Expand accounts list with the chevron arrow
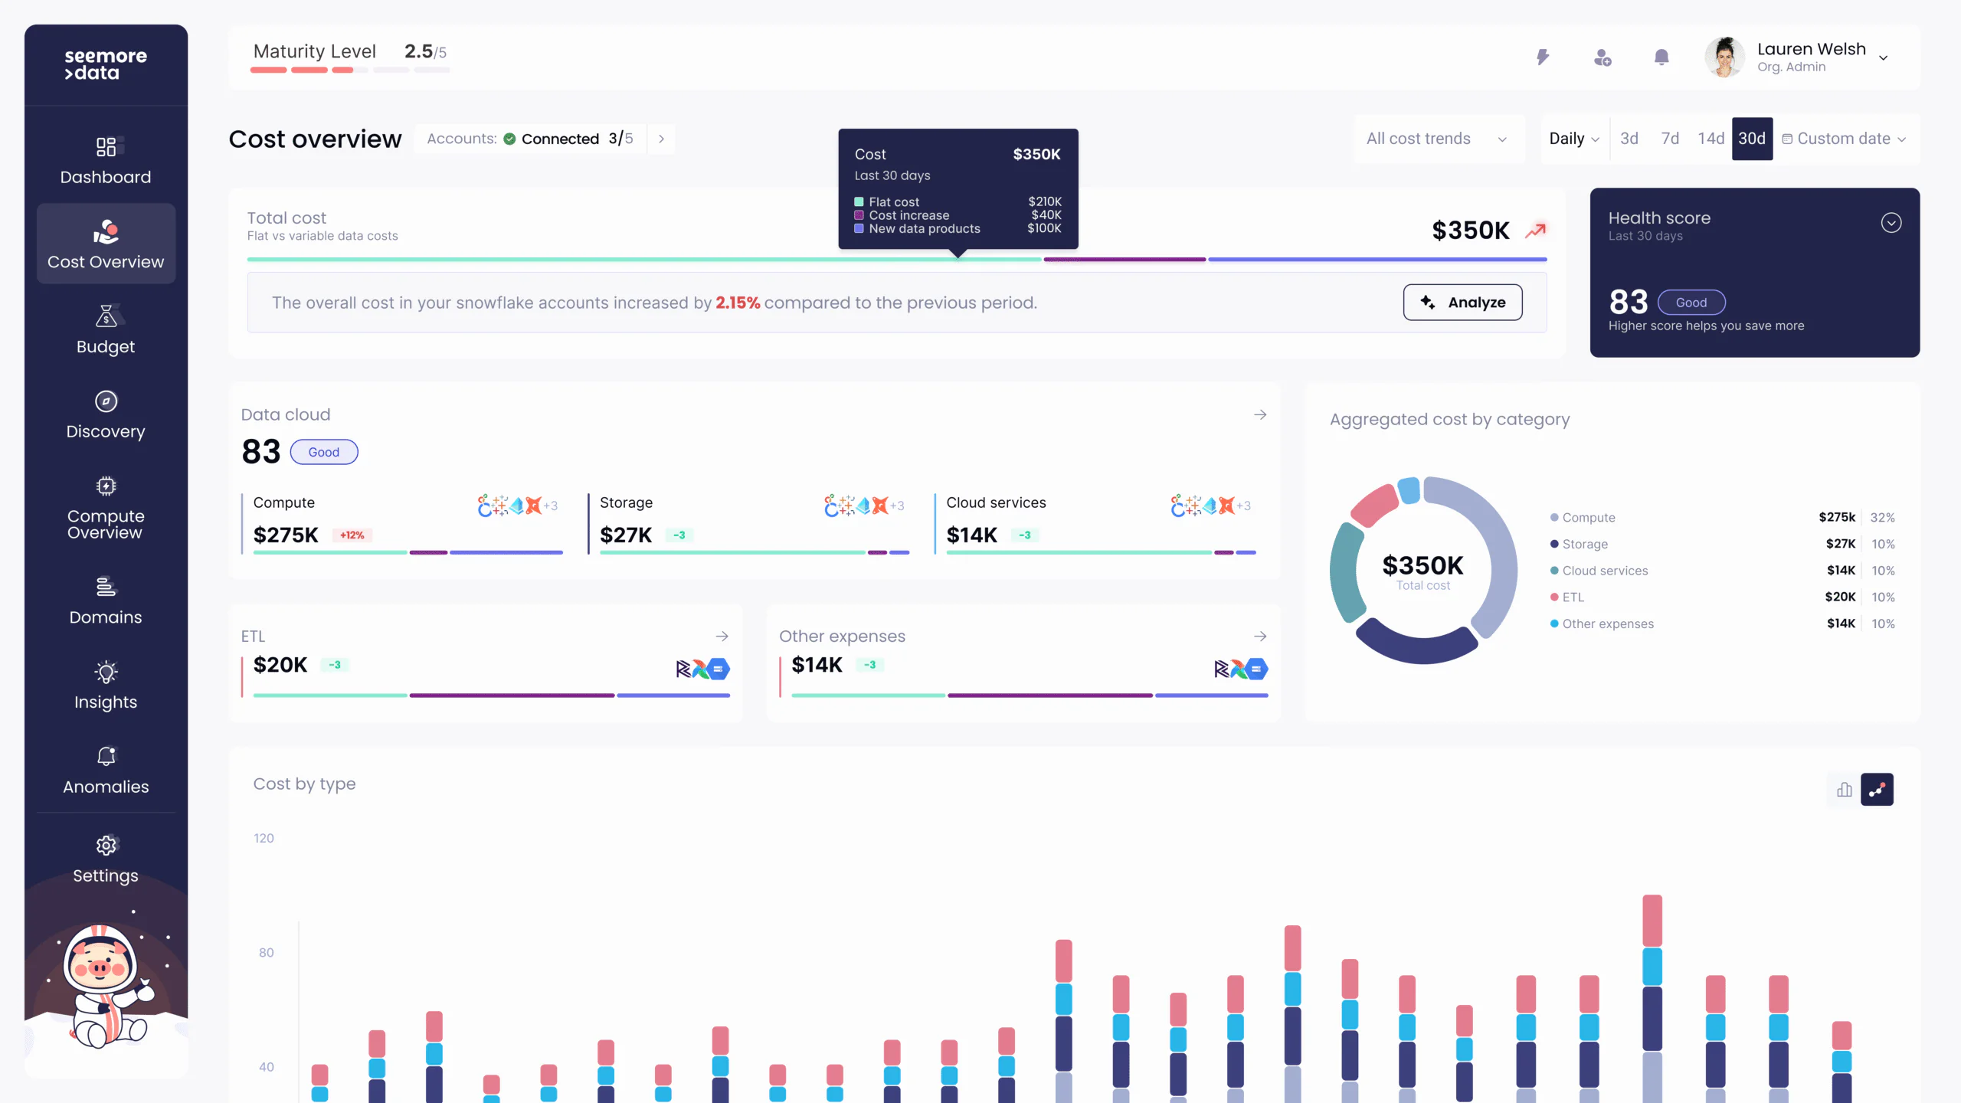This screenshot has height=1103, width=1961. pos(661,139)
